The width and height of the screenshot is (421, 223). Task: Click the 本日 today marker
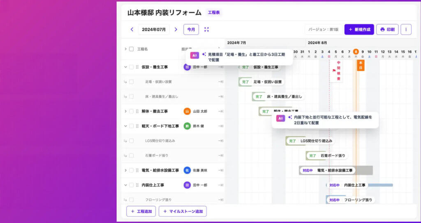pos(361,65)
